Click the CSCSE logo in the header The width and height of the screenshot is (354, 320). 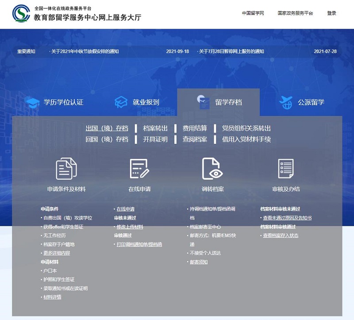21,14
